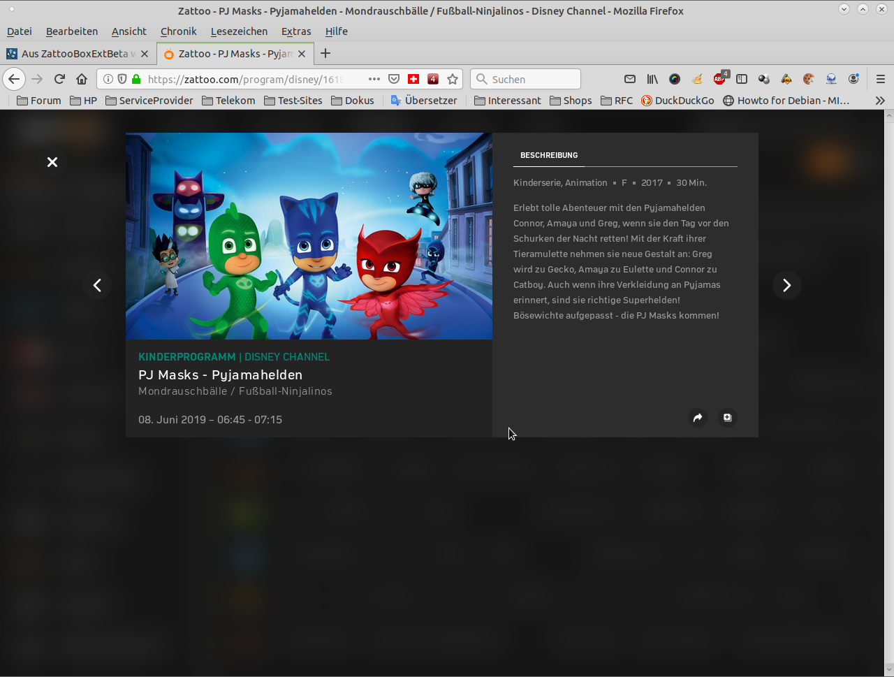Go to the browser home page
The width and height of the screenshot is (894, 677).
coord(82,79)
